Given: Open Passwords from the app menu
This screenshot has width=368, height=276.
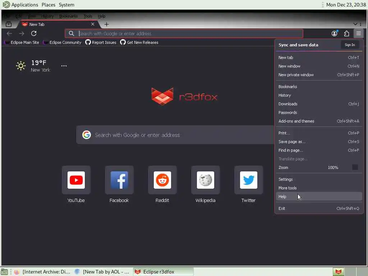Looking at the screenshot, I should coord(319,112).
